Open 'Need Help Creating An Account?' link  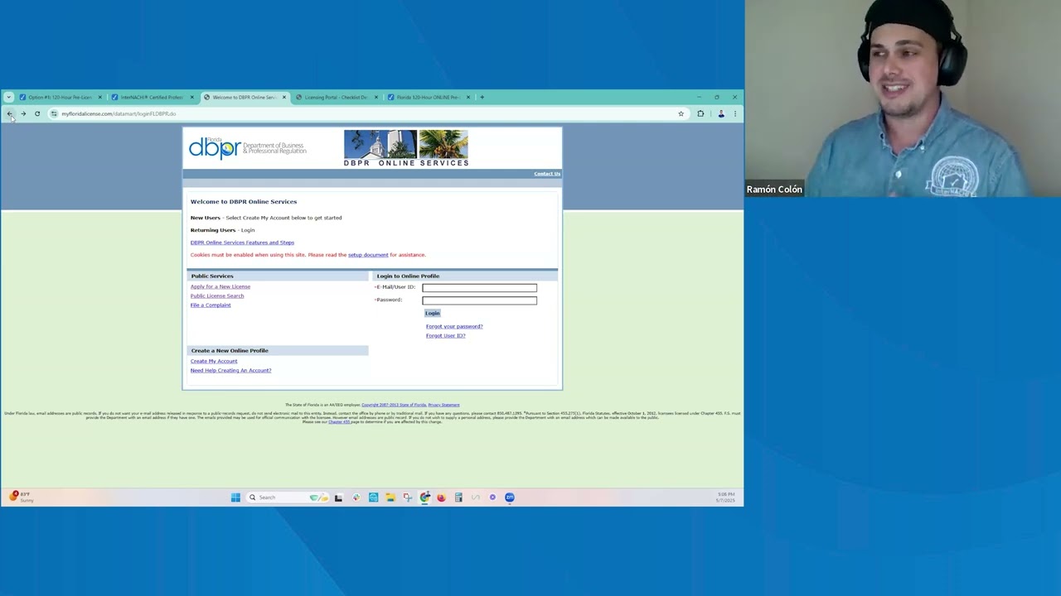tap(230, 370)
